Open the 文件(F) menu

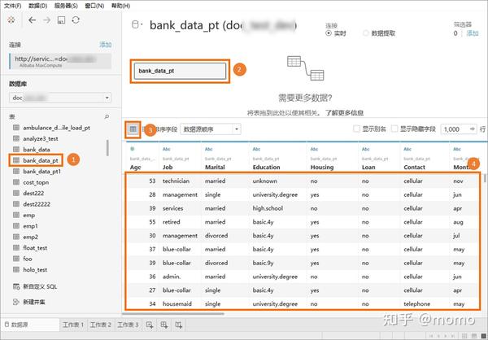(12, 6)
